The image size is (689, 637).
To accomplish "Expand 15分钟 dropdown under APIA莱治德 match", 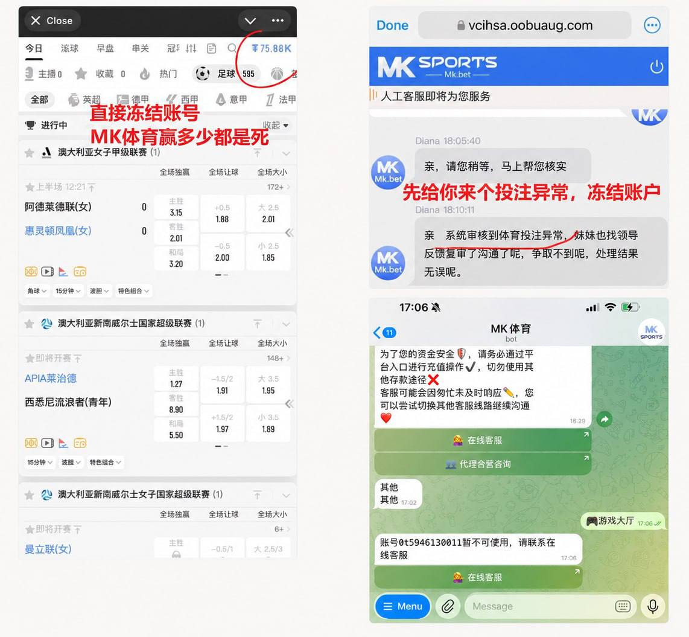I will [x=40, y=463].
